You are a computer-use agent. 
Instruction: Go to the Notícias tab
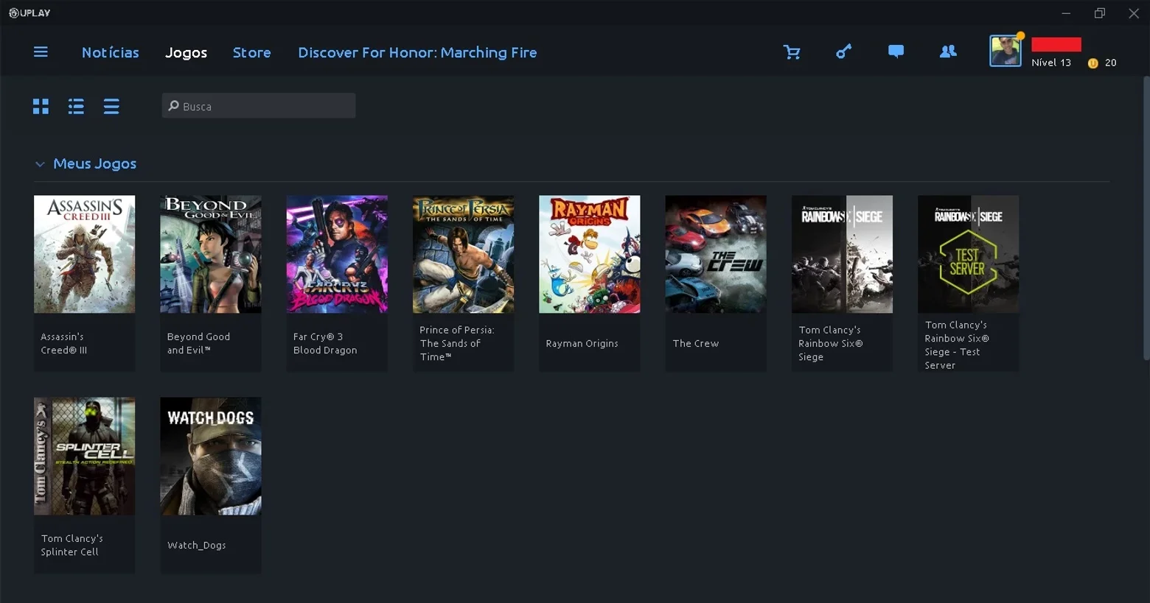click(x=111, y=52)
